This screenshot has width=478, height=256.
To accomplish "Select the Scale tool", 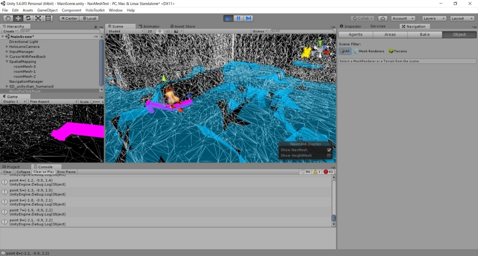I will click(38, 18).
